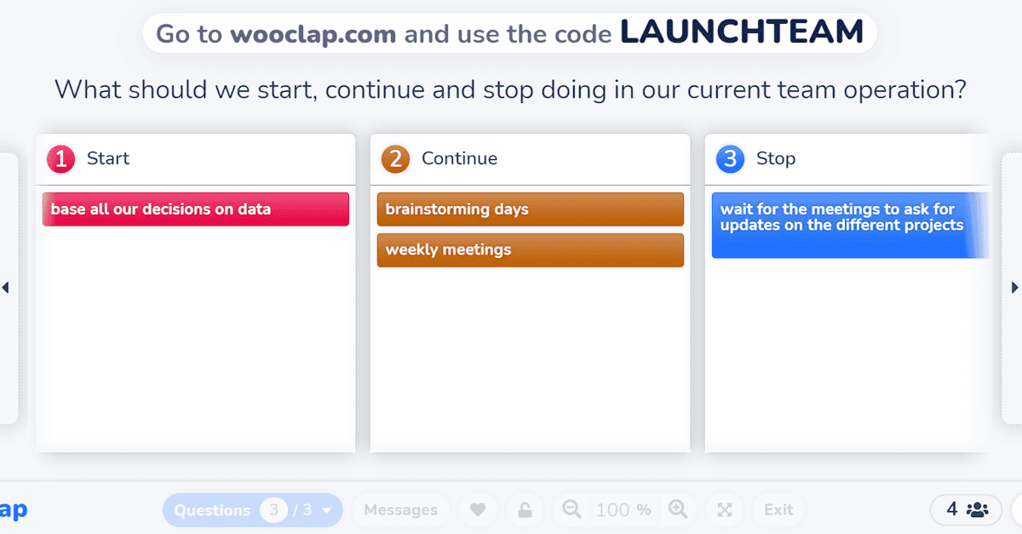Image resolution: width=1022 pixels, height=534 pixels.
Task: Click the 100 % zoom level display
Action: coord(623,510)
